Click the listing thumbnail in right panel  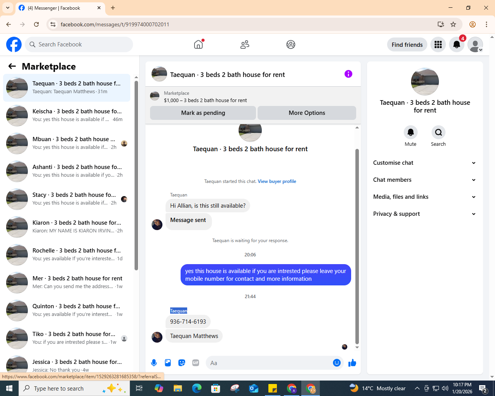(425, 82)
